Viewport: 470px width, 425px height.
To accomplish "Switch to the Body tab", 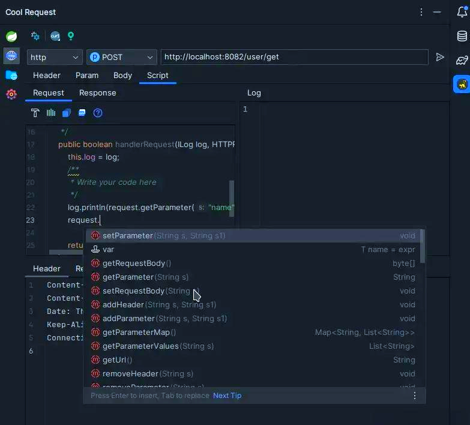I will (122, 75).
